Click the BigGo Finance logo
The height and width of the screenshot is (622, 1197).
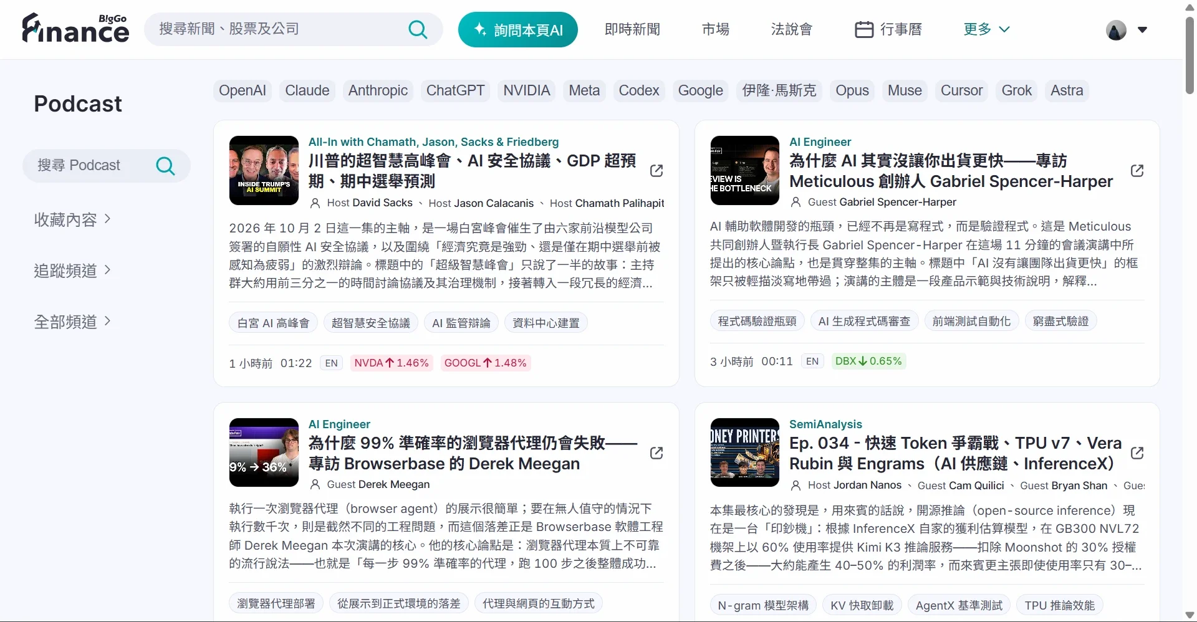[x=75, y=29]
